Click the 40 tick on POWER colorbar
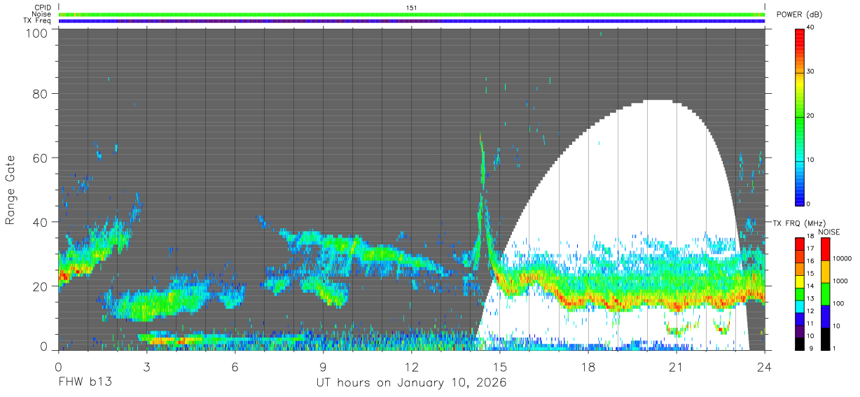The width and height of the screenshot is (860, 397). pyautogui.click(x=811, y=28)
